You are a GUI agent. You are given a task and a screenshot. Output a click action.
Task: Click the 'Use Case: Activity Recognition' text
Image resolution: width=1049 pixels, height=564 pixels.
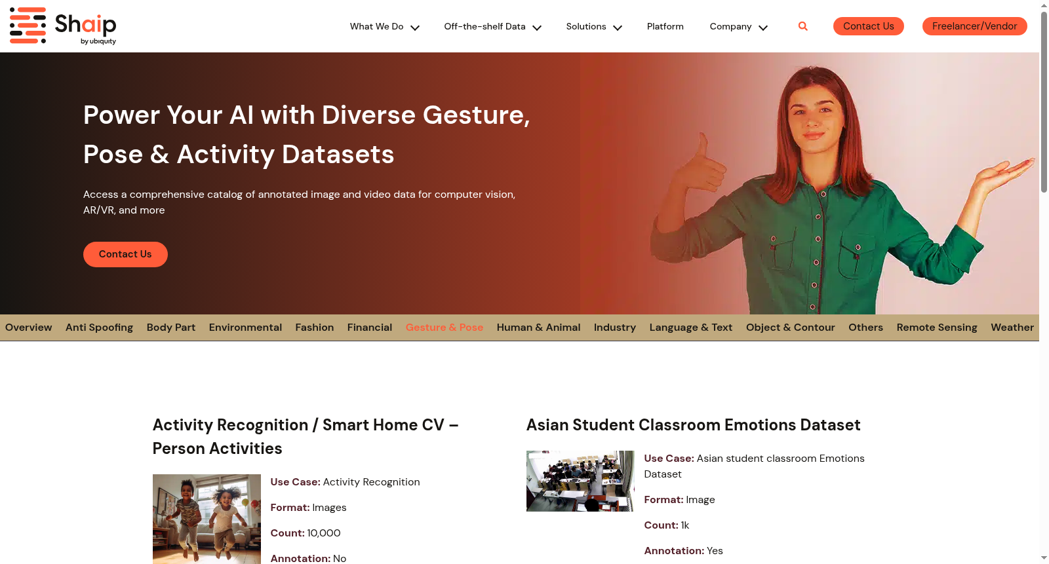(x=345, y=482)
